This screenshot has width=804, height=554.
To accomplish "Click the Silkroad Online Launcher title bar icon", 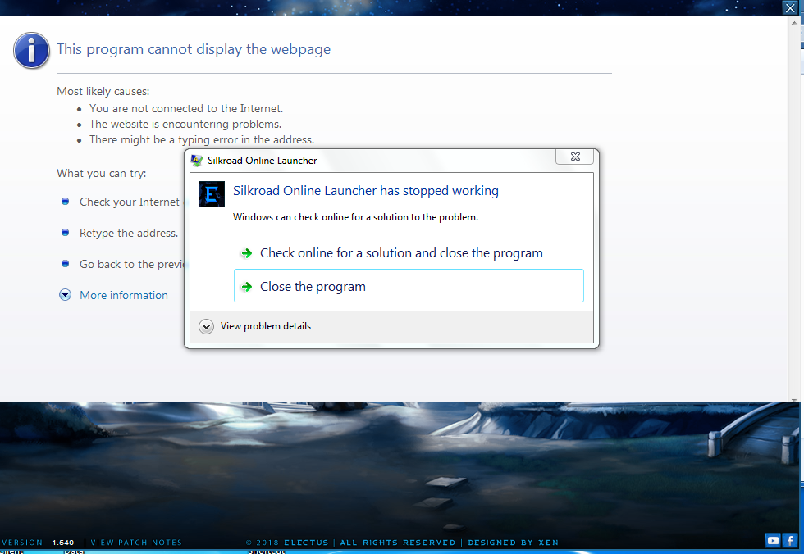I will point(197,160).
